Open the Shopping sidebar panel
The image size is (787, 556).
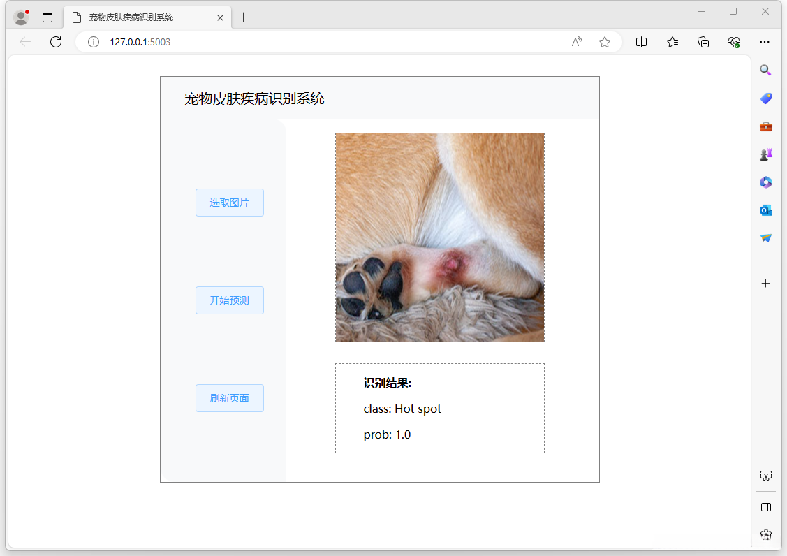(x=765, y=98)
